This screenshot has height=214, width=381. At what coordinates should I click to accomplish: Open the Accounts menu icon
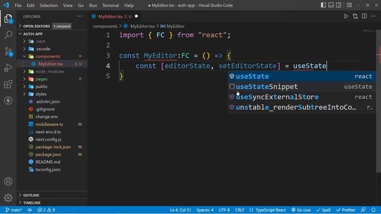tap(8, 181)
